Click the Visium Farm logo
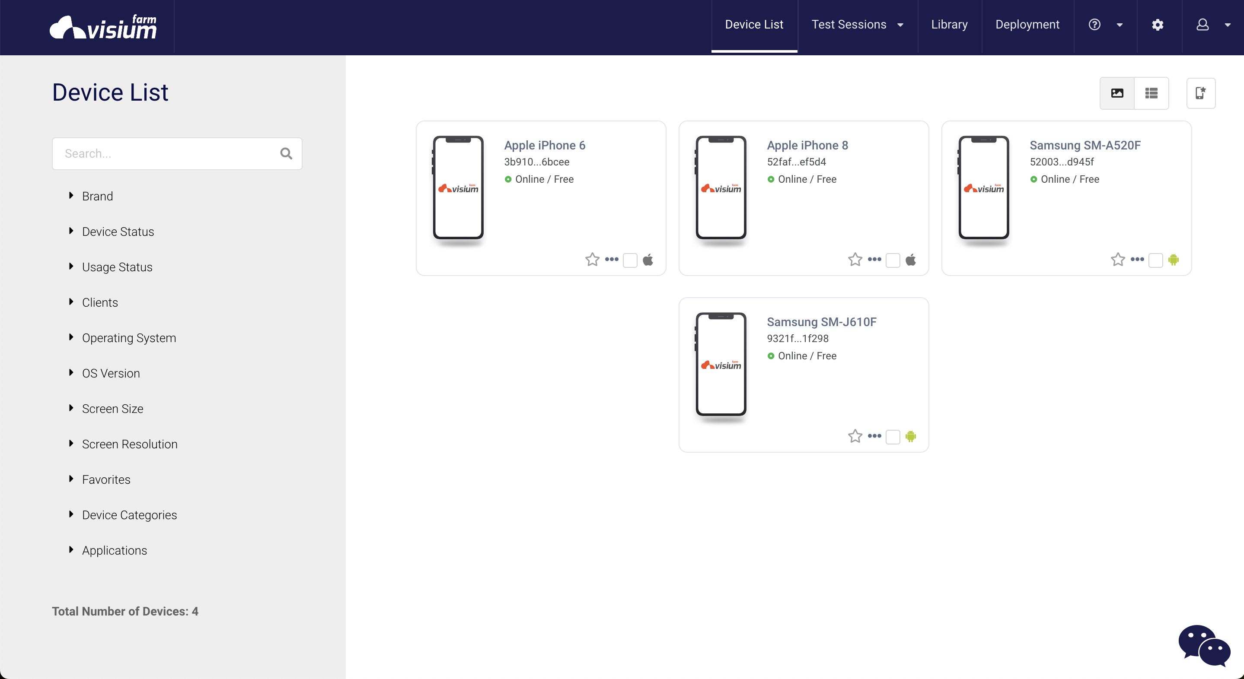 tap(103, 26)
